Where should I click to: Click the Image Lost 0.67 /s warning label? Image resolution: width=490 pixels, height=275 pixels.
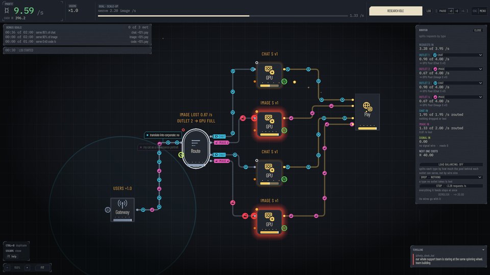coord(196,115)
